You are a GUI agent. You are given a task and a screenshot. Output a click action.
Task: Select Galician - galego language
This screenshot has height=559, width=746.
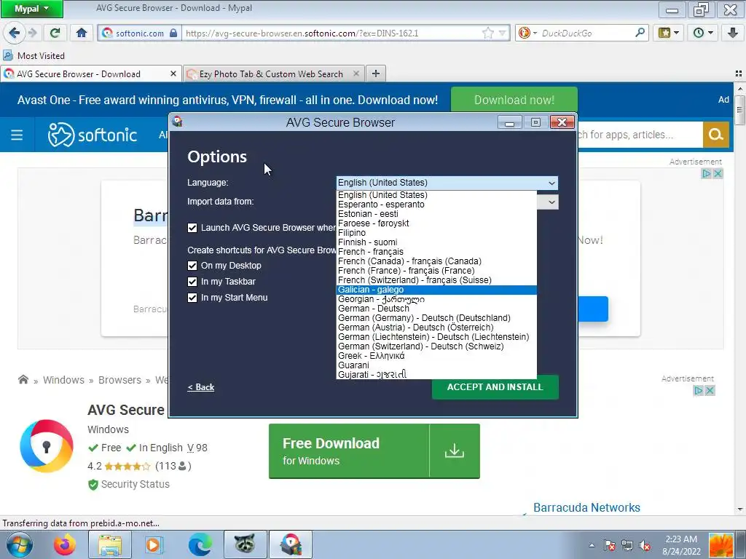pyautogui.click(x=436, y=290)
